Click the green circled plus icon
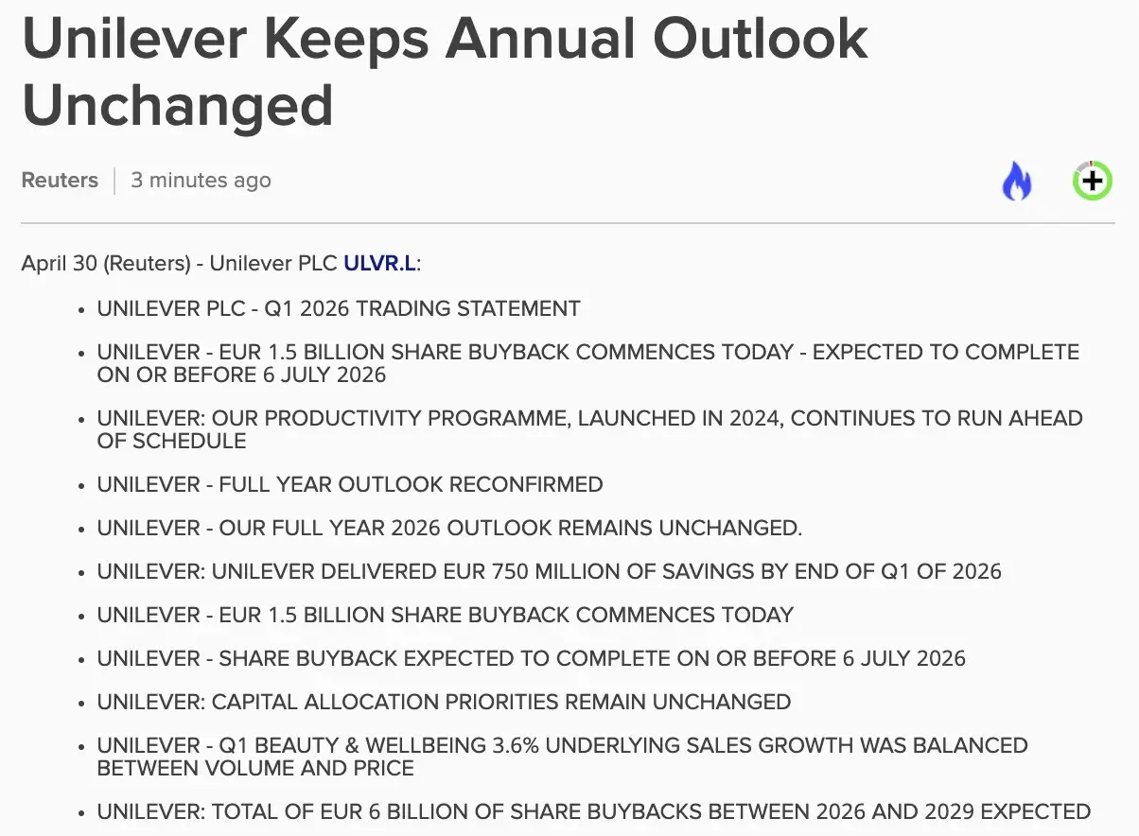 1093,180
